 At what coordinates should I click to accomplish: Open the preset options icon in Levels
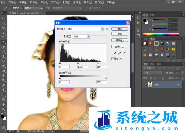pyautogui.click(x=107, y=29)
